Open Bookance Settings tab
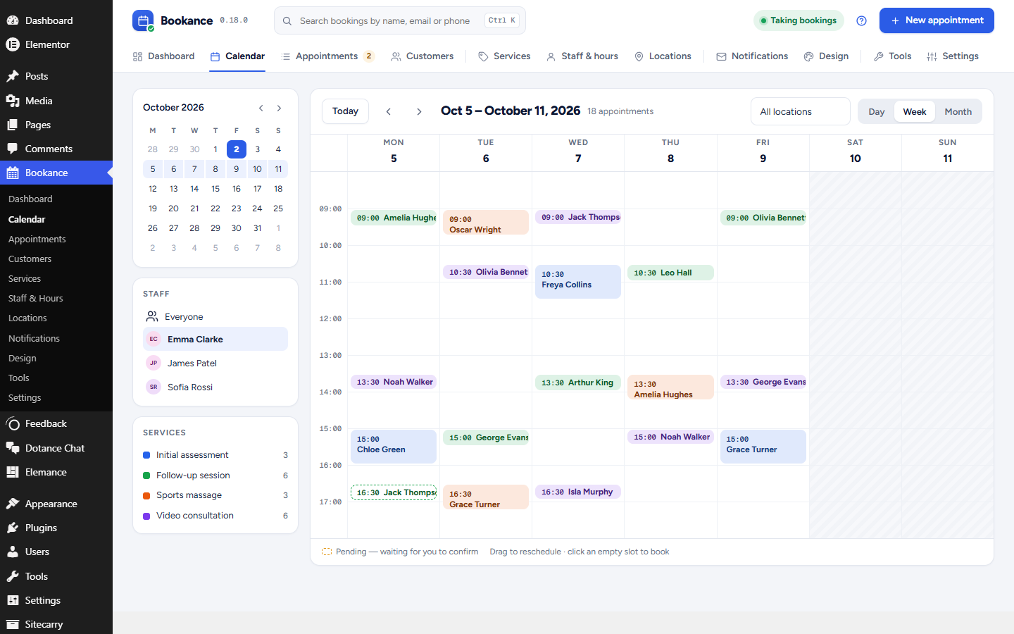The height and width of the screenshot is (634, 1014). point(953,56)
